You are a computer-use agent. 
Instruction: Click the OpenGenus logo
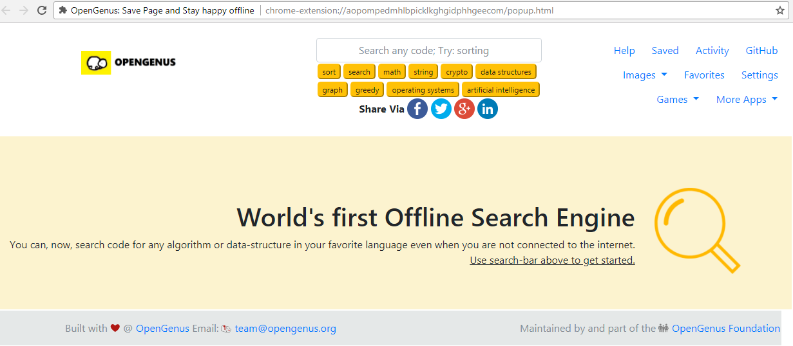[129, 62]
